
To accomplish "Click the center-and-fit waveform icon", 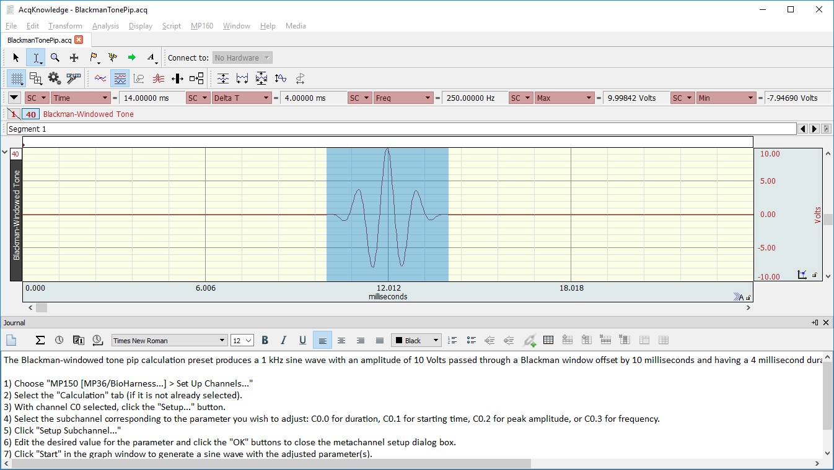I will (x=261, y=79).
